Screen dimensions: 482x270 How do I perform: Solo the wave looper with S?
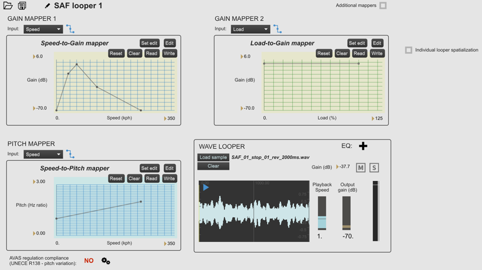(x=374, y=167)
